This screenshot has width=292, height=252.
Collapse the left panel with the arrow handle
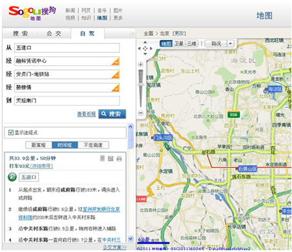click(132, 34)
